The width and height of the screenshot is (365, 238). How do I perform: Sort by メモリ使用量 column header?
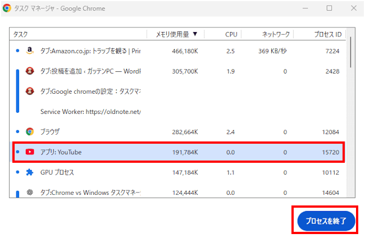click(x=176, y=34)
